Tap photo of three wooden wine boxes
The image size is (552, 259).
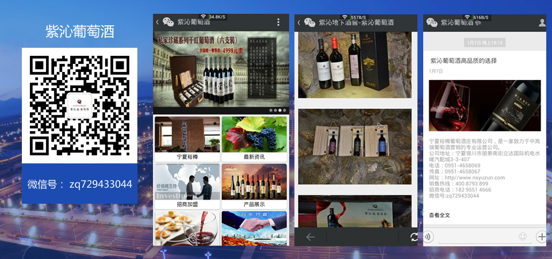[x=355, y=147]
